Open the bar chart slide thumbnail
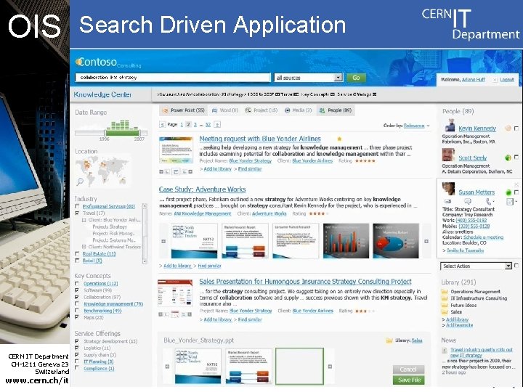523x392 pixels. (x=346, y=241)
